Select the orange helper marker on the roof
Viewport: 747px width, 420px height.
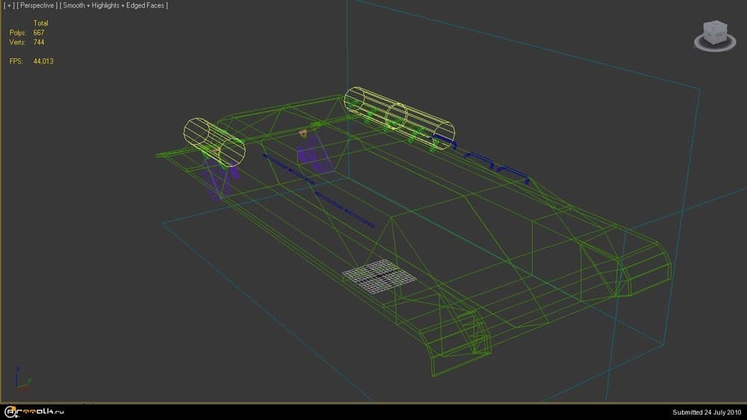[303, 134]
